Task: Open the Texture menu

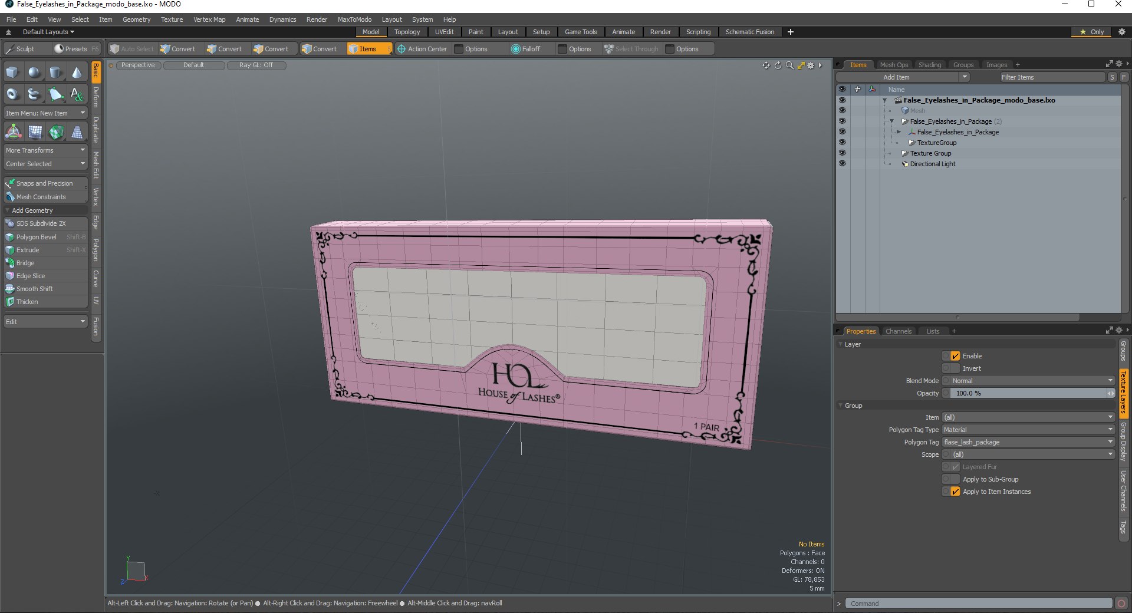Action: tap(172, 19)
